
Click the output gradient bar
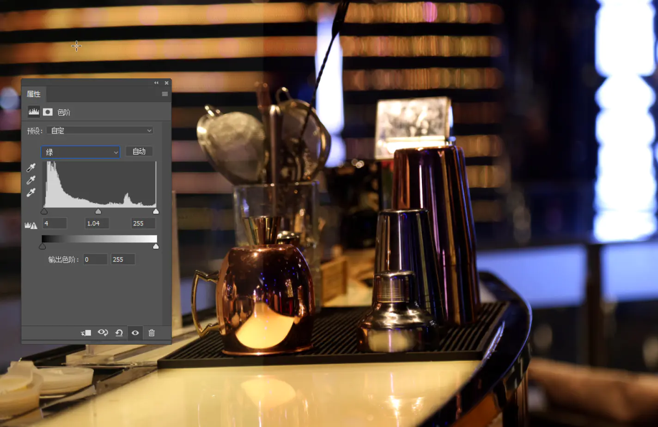[99, 239]
